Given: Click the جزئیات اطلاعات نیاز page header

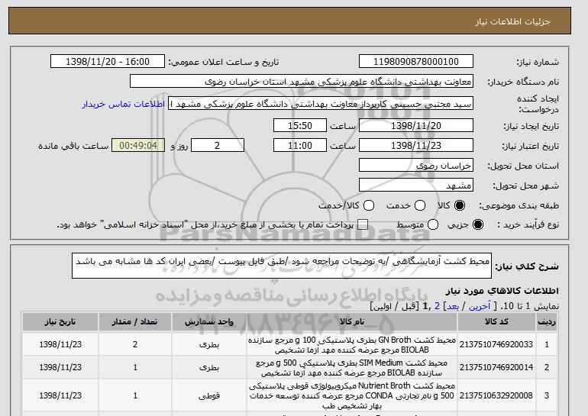Looking at the screenshot, I should pyautogui.click(x=512, y=21).
